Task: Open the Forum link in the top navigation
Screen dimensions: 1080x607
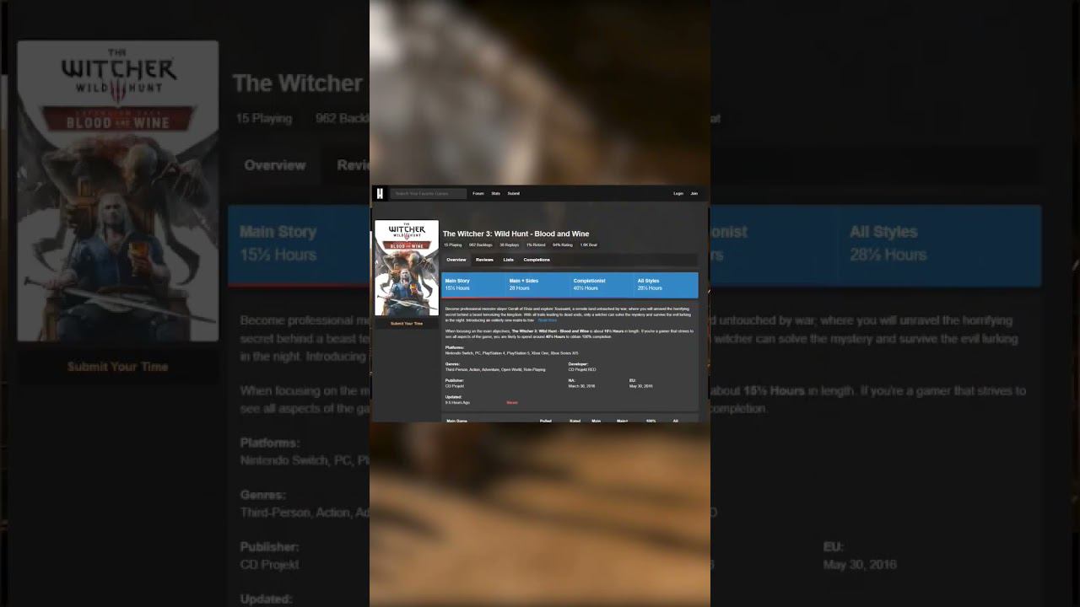Action: [478, 194]
